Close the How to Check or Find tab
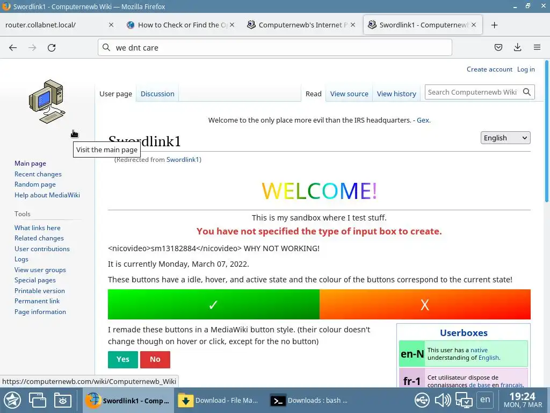The image size is (550, 413). [x=232, y=25]
